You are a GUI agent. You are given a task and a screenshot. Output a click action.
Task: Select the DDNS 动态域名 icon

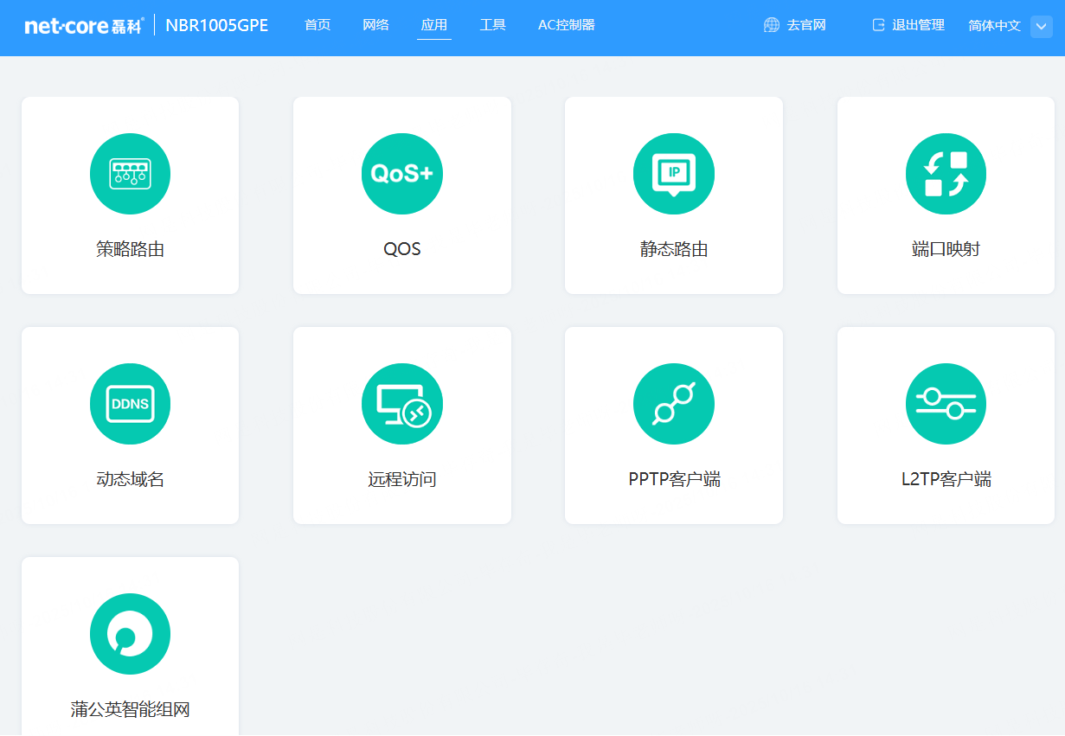pyautogui.click(x=130, y=404)
